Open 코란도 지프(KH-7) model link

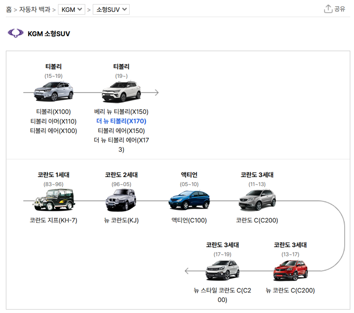click(54, 220)
